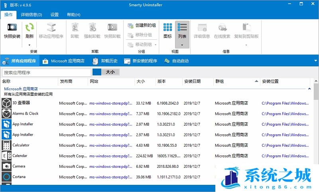
Task: Select the 所有应用程序 tab
Action: click(20, 61)
